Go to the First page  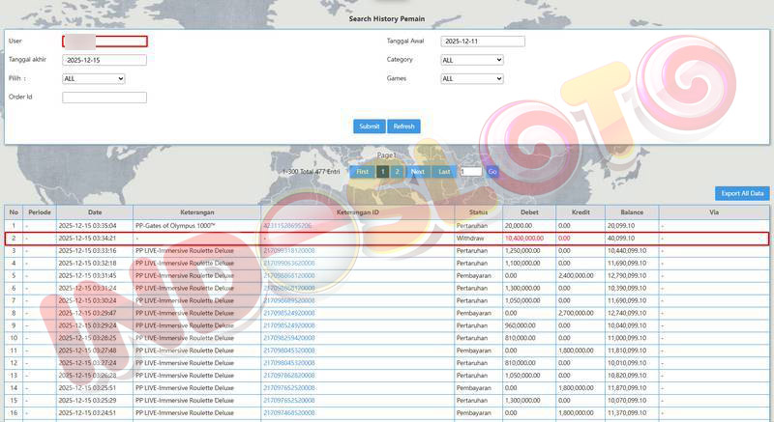coord(362,172)
